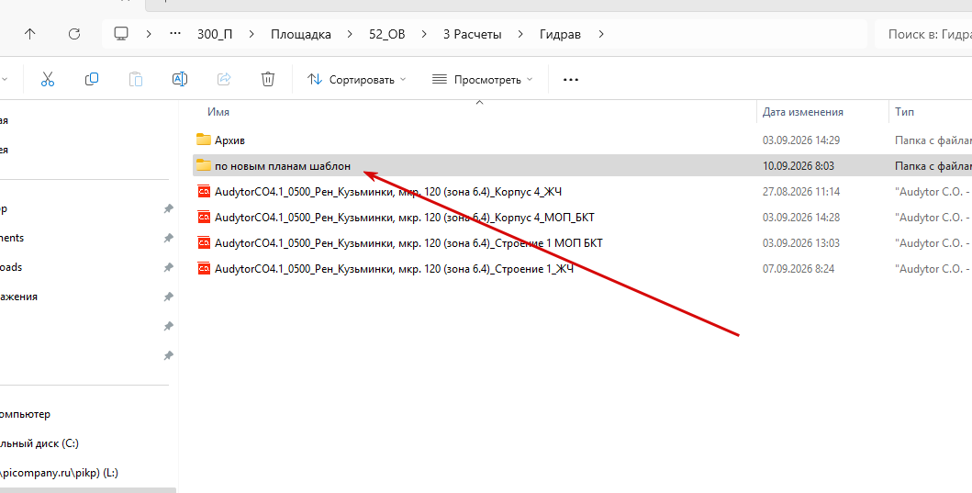
Task: Open the Сортировать dropdown
Action: pyautogui.click(x=357, y=79)
